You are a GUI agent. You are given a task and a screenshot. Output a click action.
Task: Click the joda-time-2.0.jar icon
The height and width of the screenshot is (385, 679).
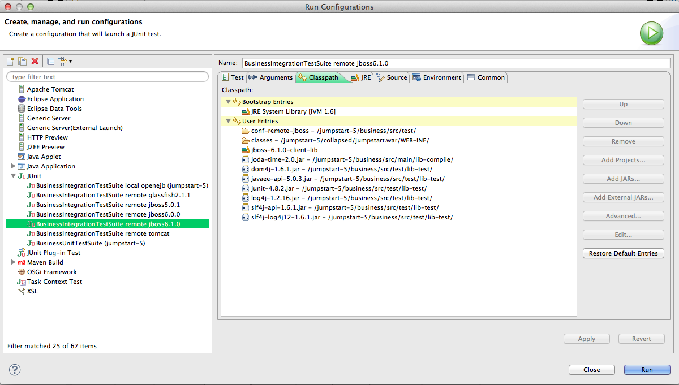[246, 159]
